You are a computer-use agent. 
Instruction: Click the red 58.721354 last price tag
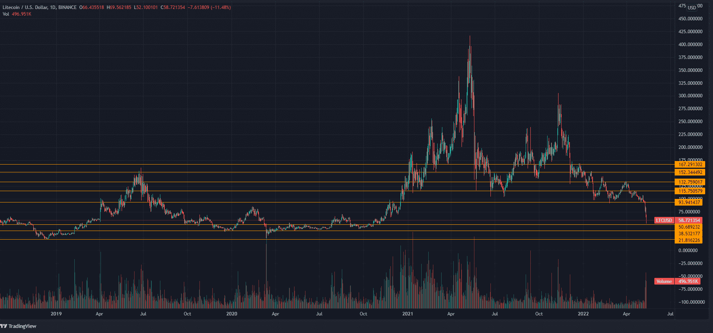[689, 220]
